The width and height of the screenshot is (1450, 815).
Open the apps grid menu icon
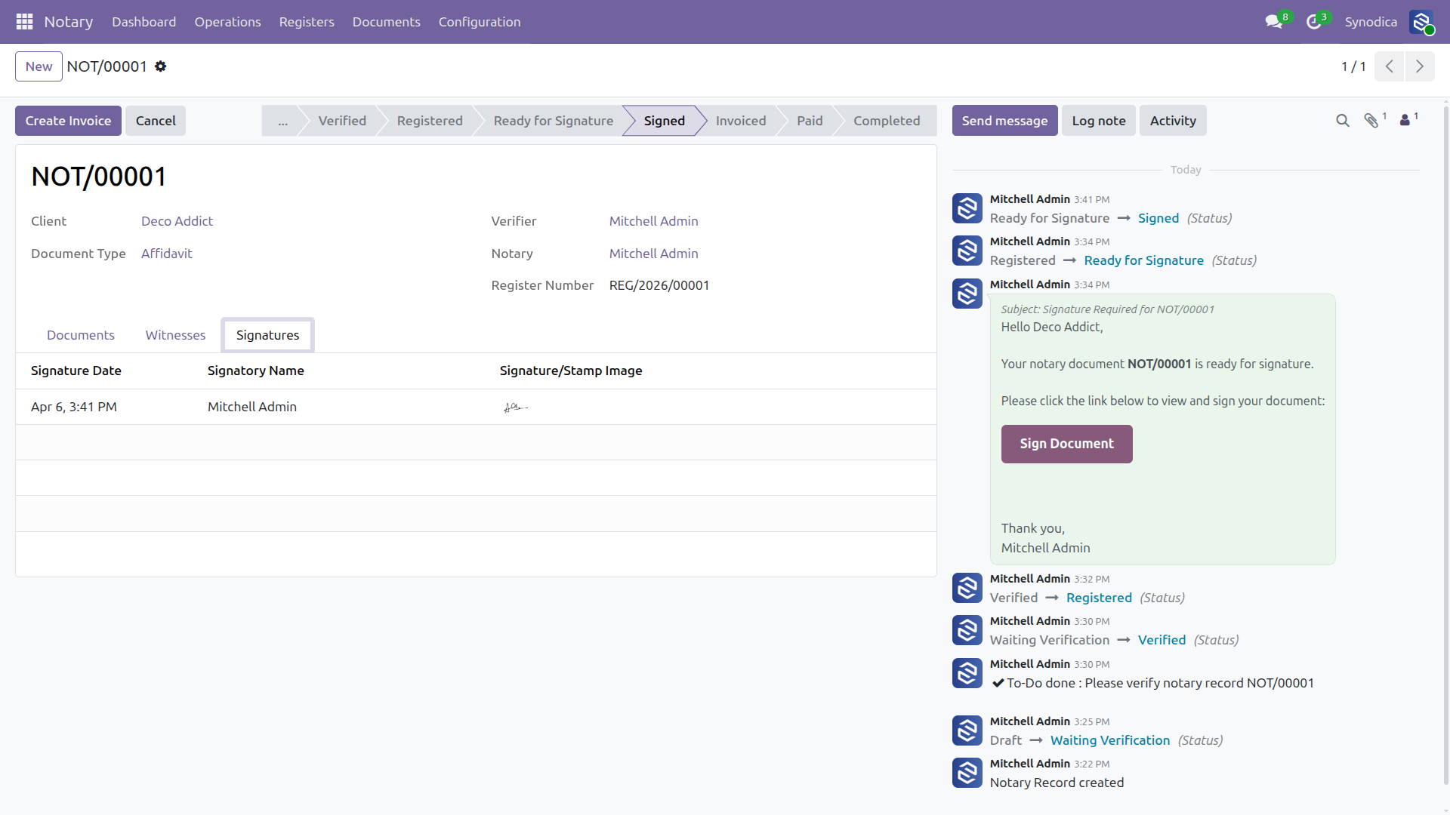click(24, 22)
